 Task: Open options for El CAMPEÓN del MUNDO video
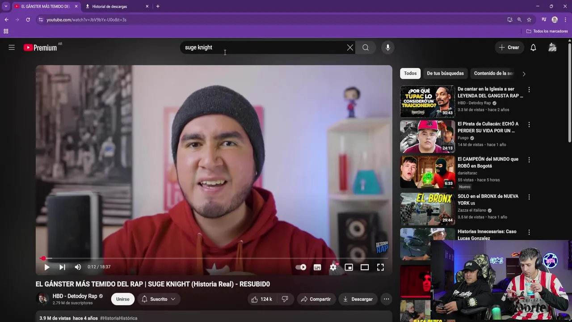click(529, 160)
